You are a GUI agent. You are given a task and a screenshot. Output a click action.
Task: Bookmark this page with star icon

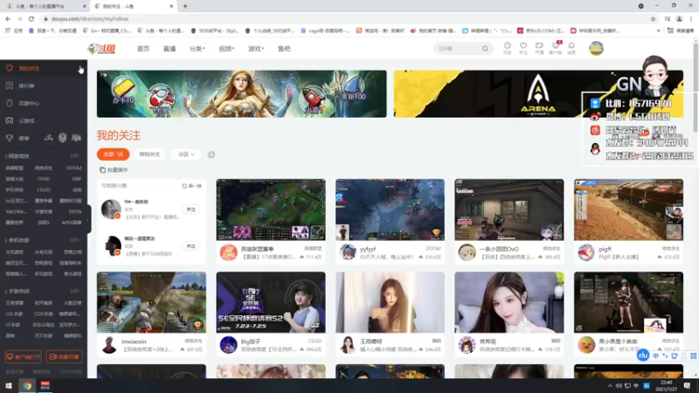pyautogui.click(x=653, y=18)
